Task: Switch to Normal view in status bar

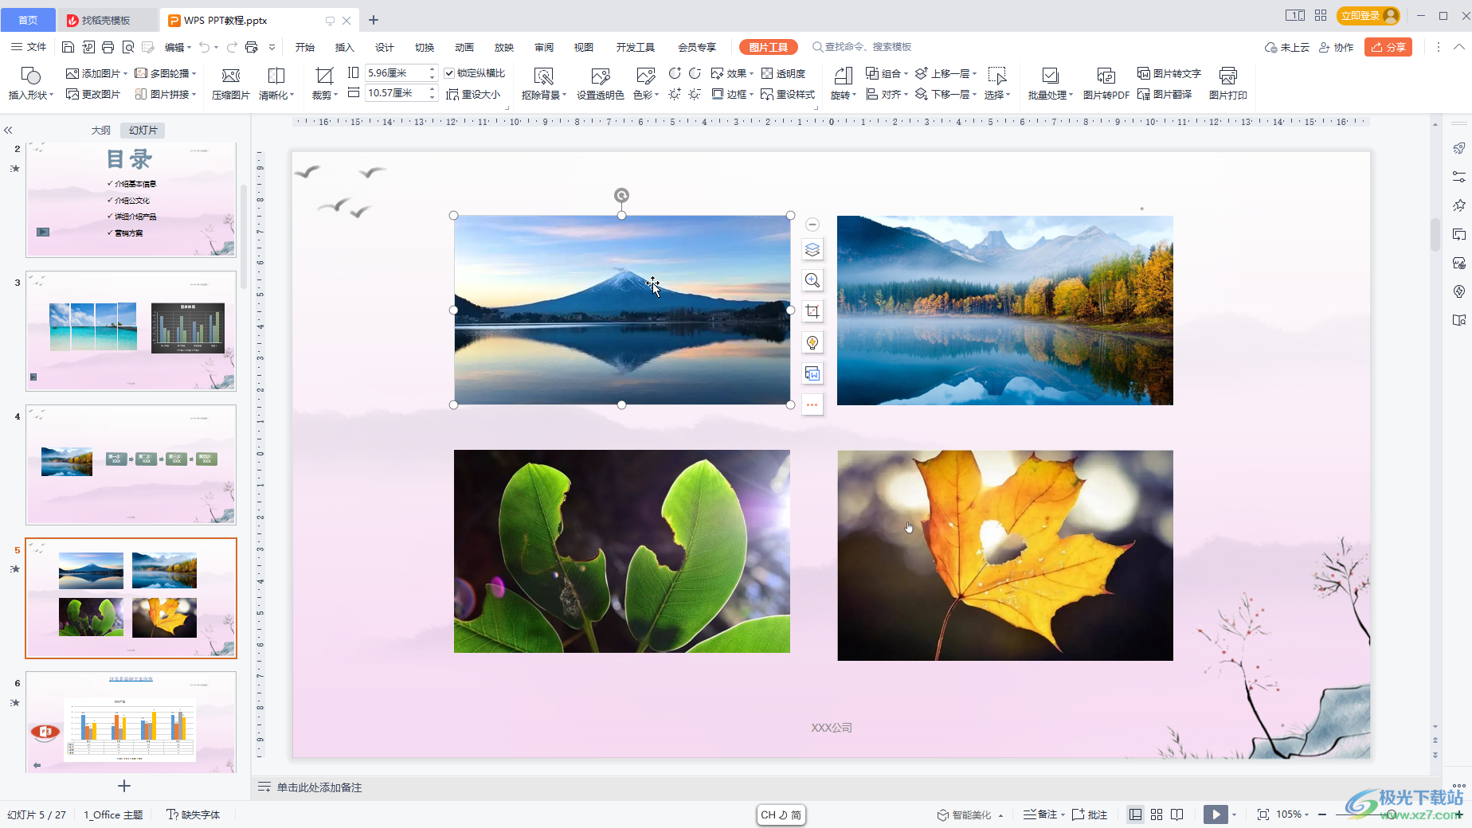Action: pyautogui.click(x=1136, y=814)
